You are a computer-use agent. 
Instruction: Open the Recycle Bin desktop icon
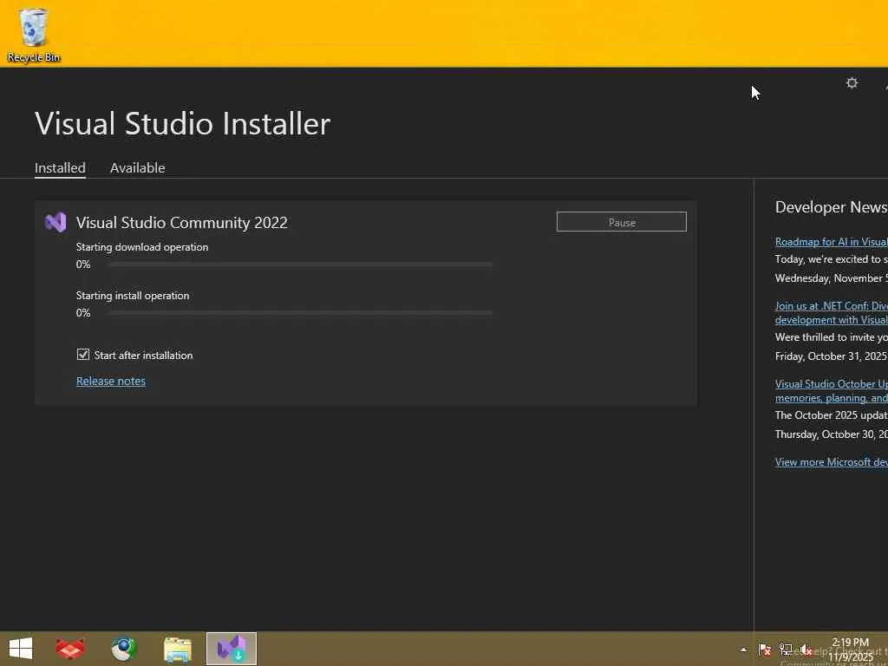[34, 35]
